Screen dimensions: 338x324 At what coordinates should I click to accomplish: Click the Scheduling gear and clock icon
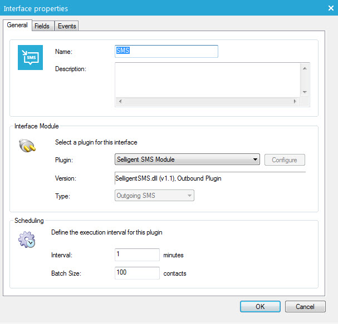[x=27, y=240]
